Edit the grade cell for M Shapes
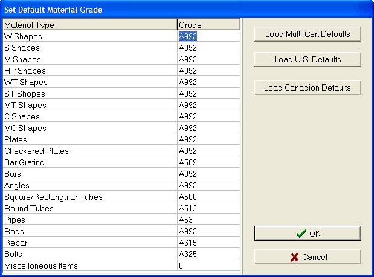374x277 pixels. point(208,59)
